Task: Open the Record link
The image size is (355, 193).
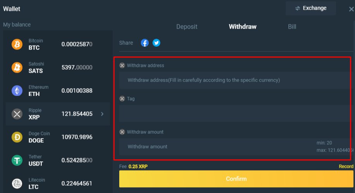Action: click(346, 166)
